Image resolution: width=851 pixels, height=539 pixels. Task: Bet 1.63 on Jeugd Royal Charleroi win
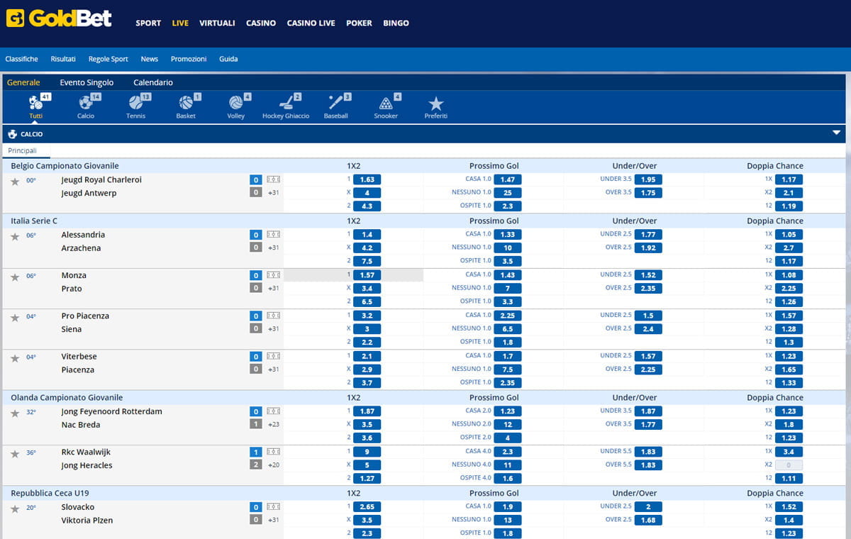pyautogui.click(x=367, y=179)
